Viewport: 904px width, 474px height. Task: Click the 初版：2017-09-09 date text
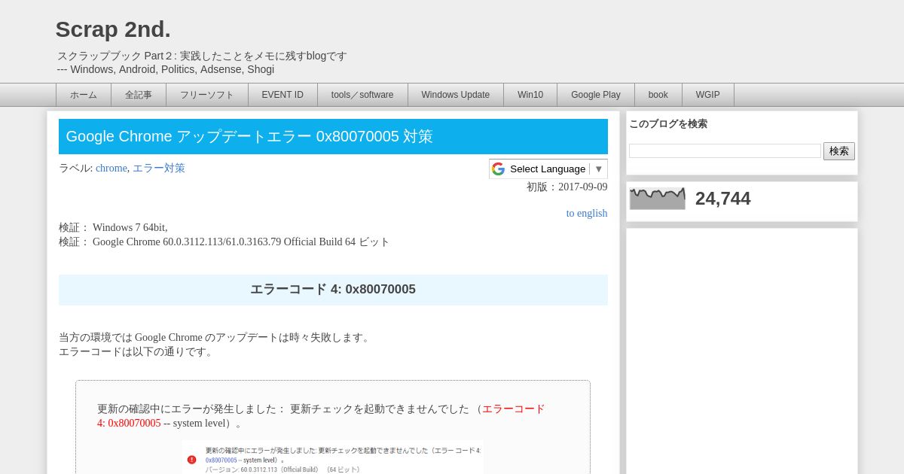[x=567, y=187]
